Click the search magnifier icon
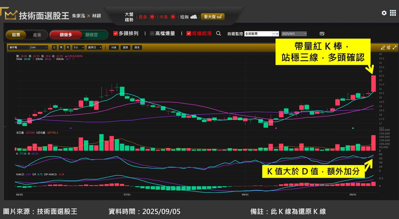 click(218, 34)
